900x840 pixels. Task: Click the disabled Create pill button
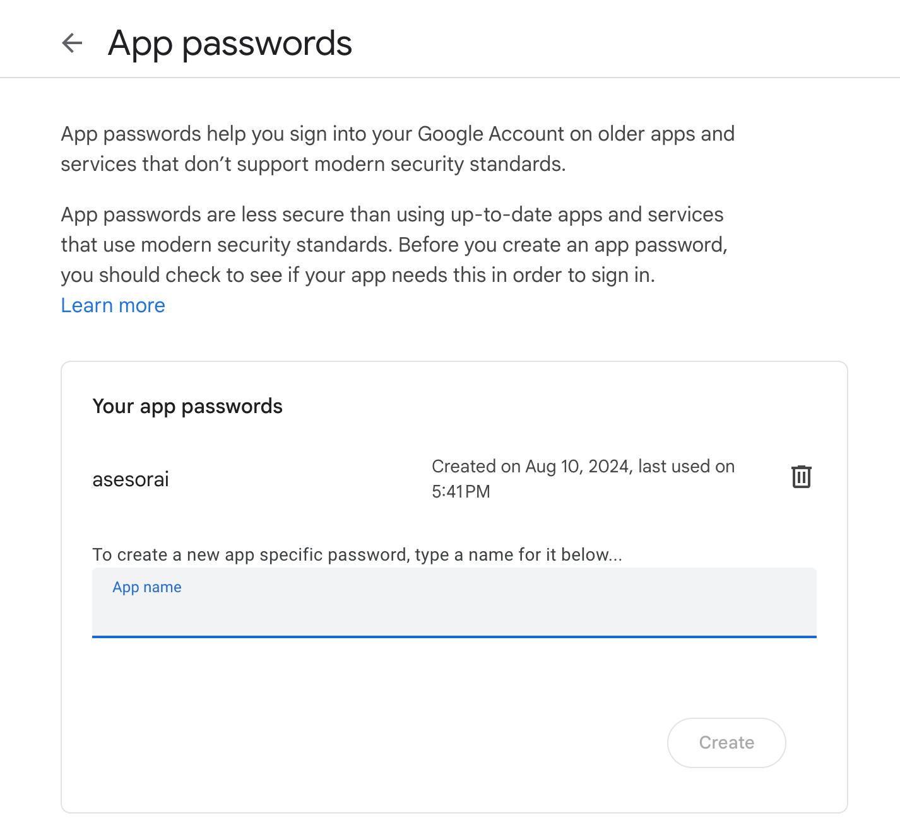point(726,742)
